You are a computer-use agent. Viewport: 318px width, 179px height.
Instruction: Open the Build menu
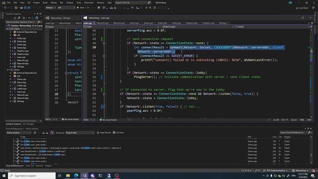45,2
